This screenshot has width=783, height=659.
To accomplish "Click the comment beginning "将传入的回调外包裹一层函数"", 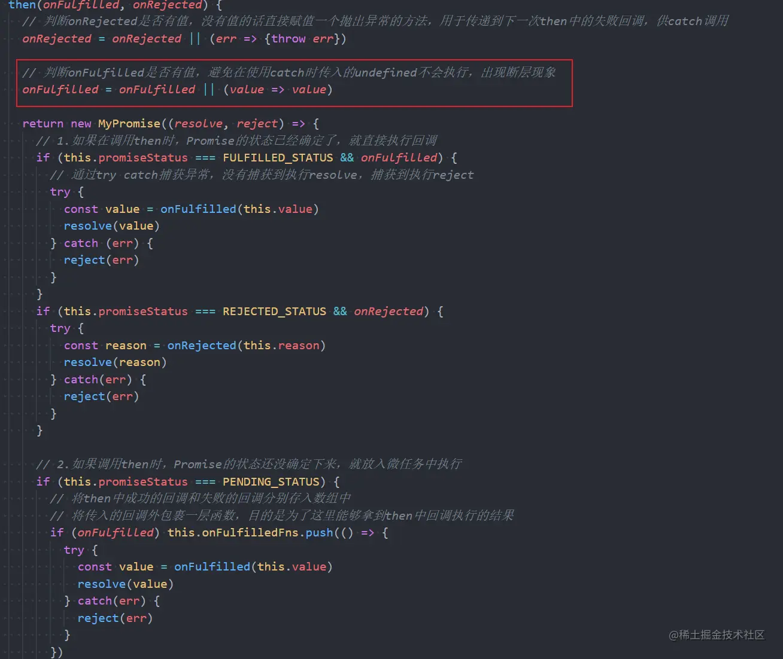I will pyautogui.click(x=282, y=515).
